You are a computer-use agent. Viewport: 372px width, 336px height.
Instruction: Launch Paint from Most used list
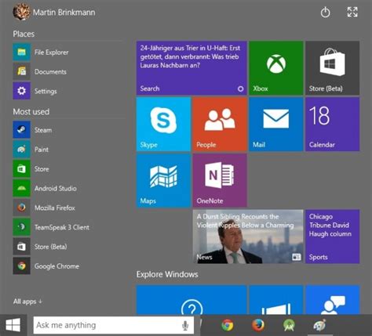31,150
